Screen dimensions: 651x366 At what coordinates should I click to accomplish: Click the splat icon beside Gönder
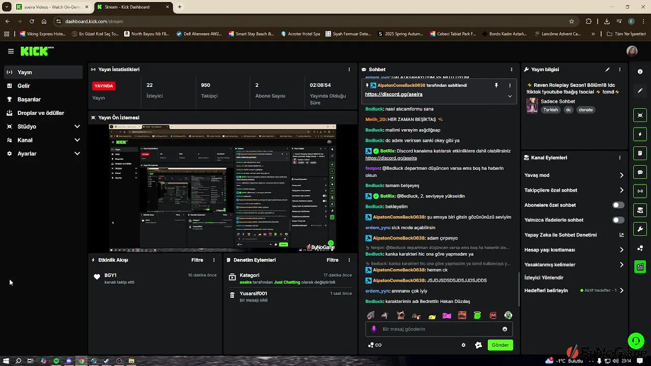(x=478, y=345)
